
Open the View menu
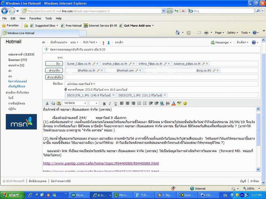tap(22, 18)
